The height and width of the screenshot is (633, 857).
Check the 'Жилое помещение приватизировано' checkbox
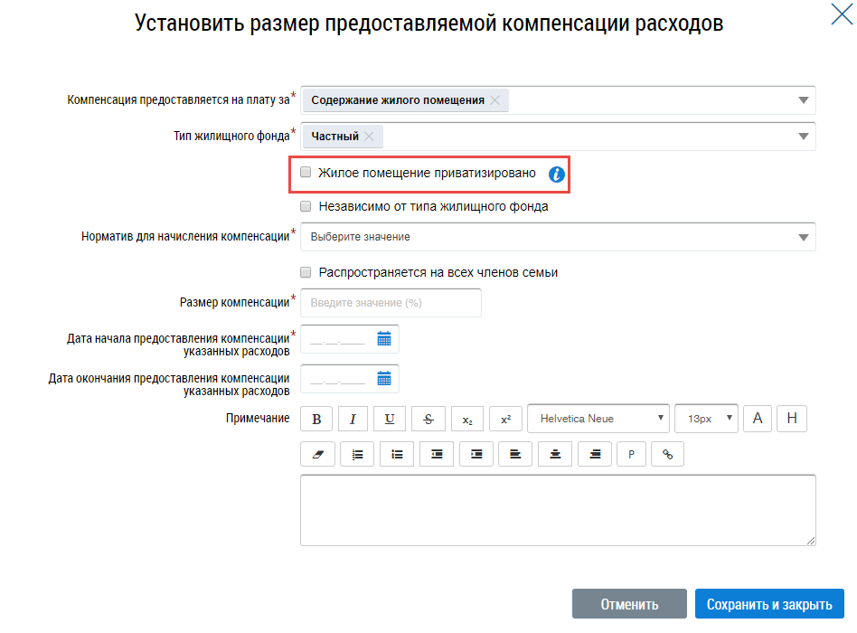(306, 172)
